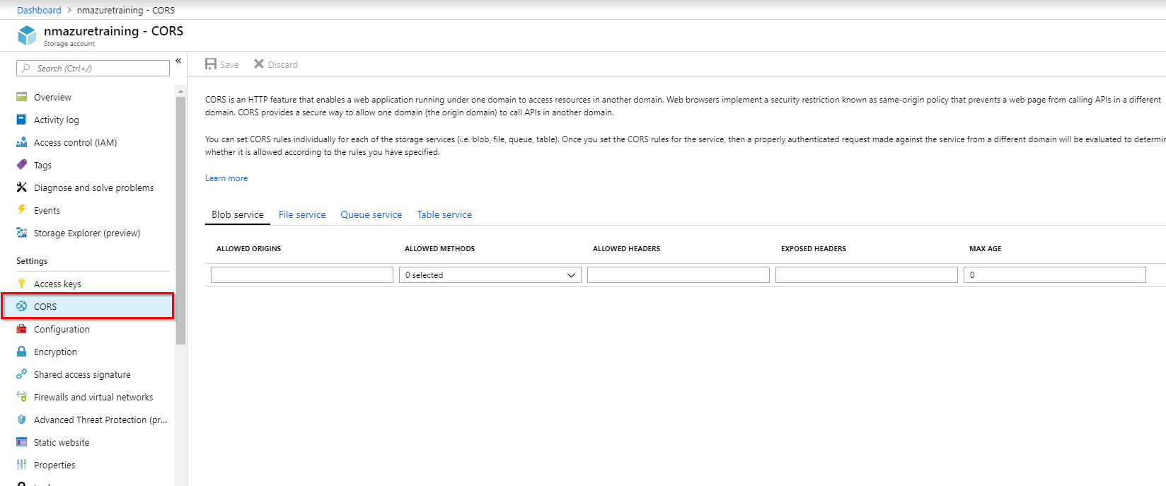The width and height of the screenshot is (1166, 486).
Task: Click the Access control (IAM) icon
Action: point(21,142)
